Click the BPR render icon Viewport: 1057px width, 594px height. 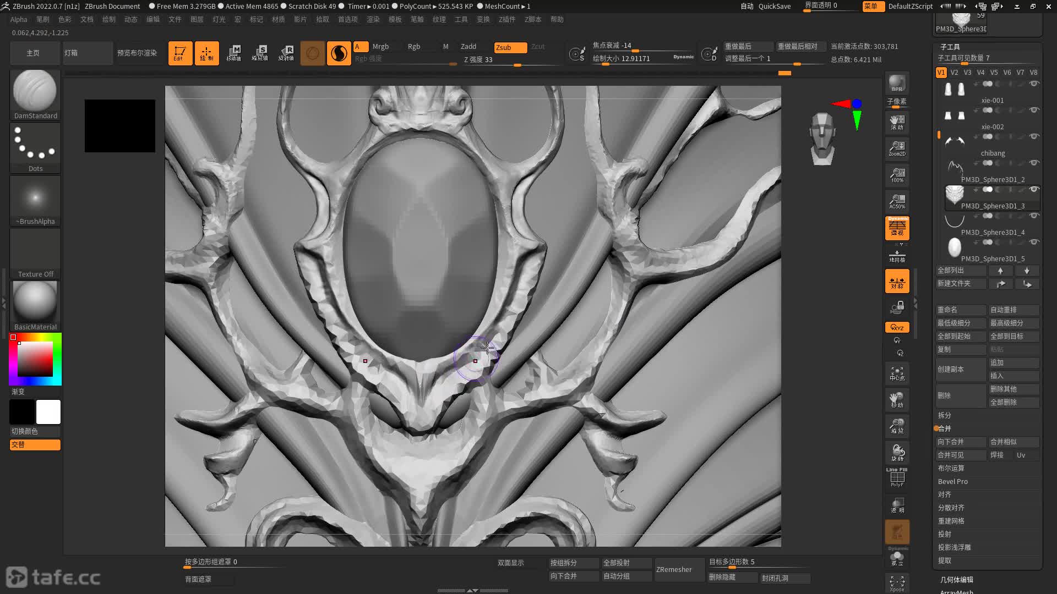point(897,83)
